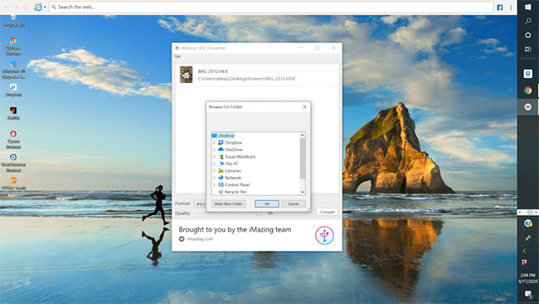Viewport: 539px width, 304px height.
Task: Open Windows search magnifier in taskbar
Action: pos(528,21)
